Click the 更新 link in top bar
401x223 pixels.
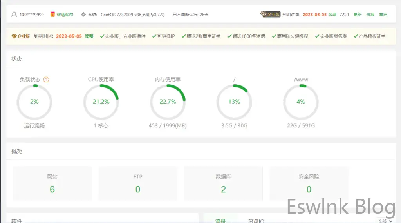pyautogui.click(x=357, y=15)
